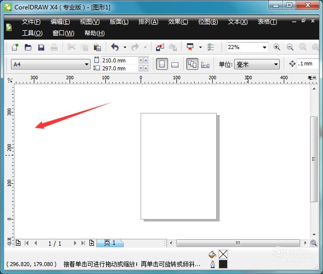Open the 窗口(W) menu
The image size is (323, 274).
(x=63, y=33)
